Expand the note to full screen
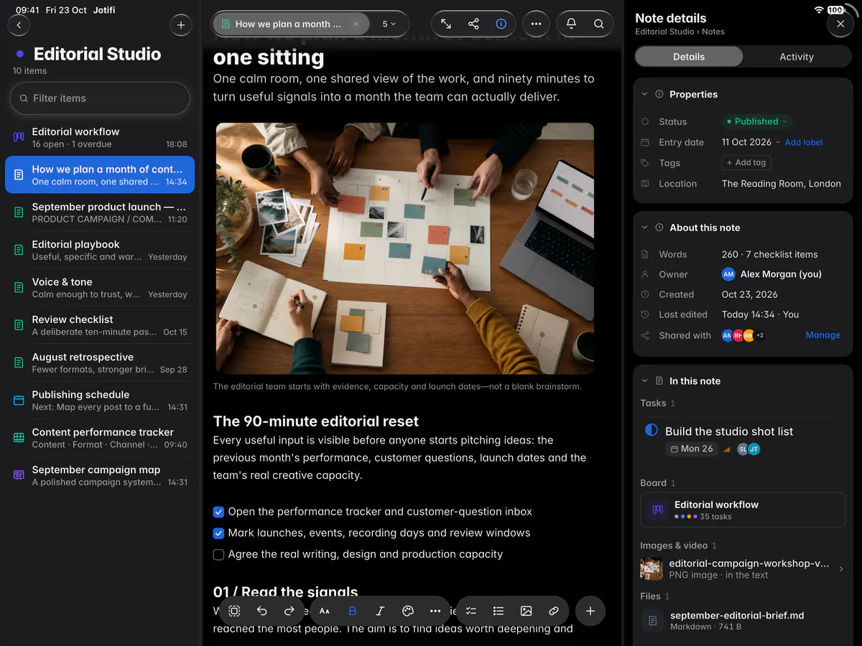The height and width of the screenshot is (646, 862). 446,24
